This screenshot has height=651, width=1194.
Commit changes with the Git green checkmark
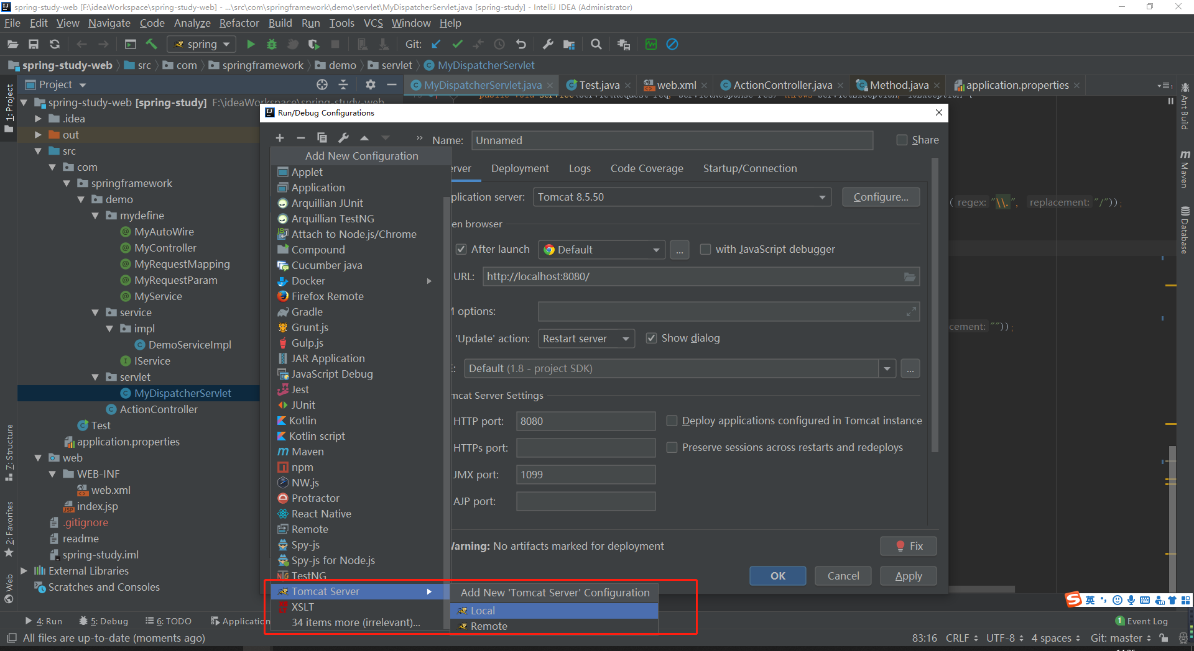coord(458,44)
